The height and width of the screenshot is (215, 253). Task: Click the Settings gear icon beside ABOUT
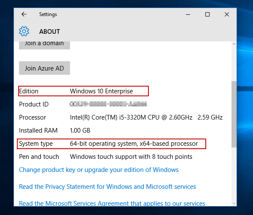click(x=24, y=31)
